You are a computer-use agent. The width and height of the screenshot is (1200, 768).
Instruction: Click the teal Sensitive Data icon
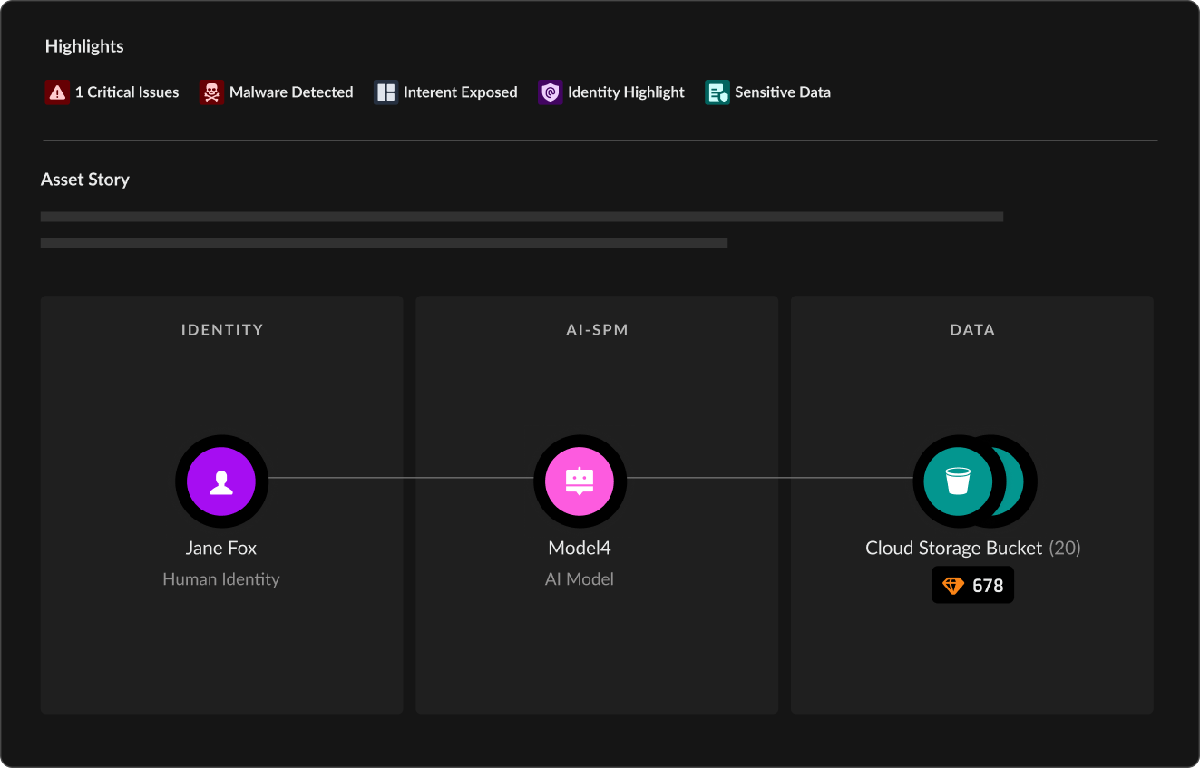717,92
